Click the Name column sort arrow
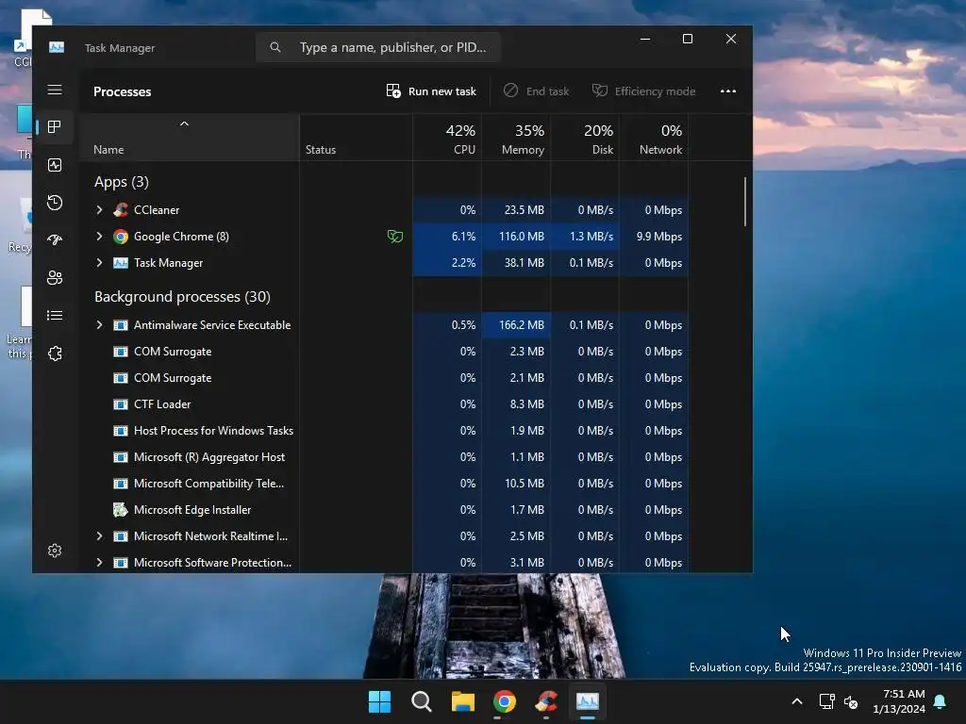 click(x=184, y=123)
